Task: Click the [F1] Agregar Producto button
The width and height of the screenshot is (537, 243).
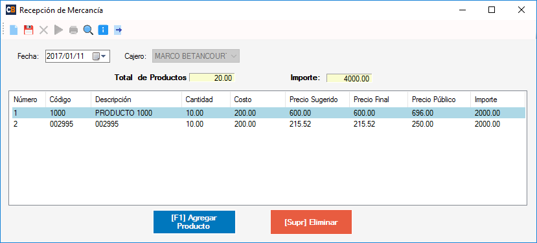Action: [194, 222]
